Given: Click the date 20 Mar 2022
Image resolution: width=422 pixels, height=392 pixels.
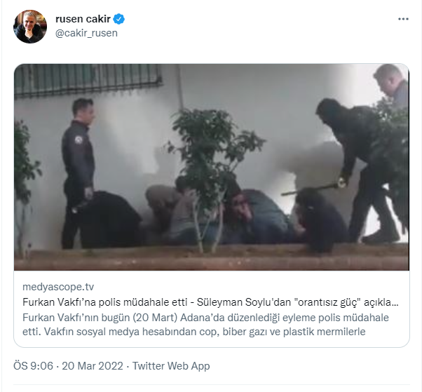Looking at the screenshot, I should pos(93,366).
